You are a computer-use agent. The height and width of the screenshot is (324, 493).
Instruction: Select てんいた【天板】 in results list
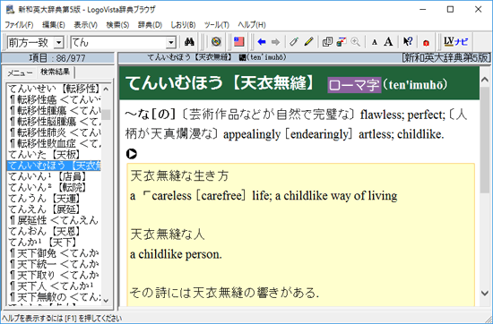click(x=54, y=155)
